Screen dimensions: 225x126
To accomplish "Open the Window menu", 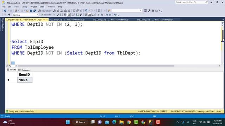I will coord(51,7).
